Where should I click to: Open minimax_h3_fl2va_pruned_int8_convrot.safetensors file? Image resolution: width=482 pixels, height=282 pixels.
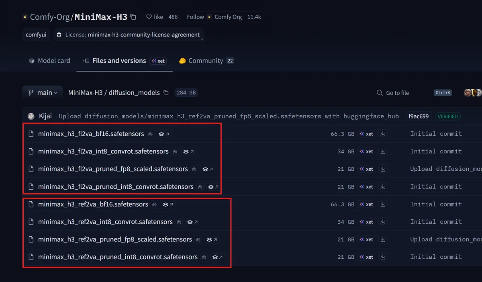(116, 187)
